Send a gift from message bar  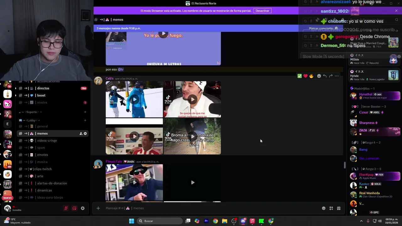coord(339,208)
